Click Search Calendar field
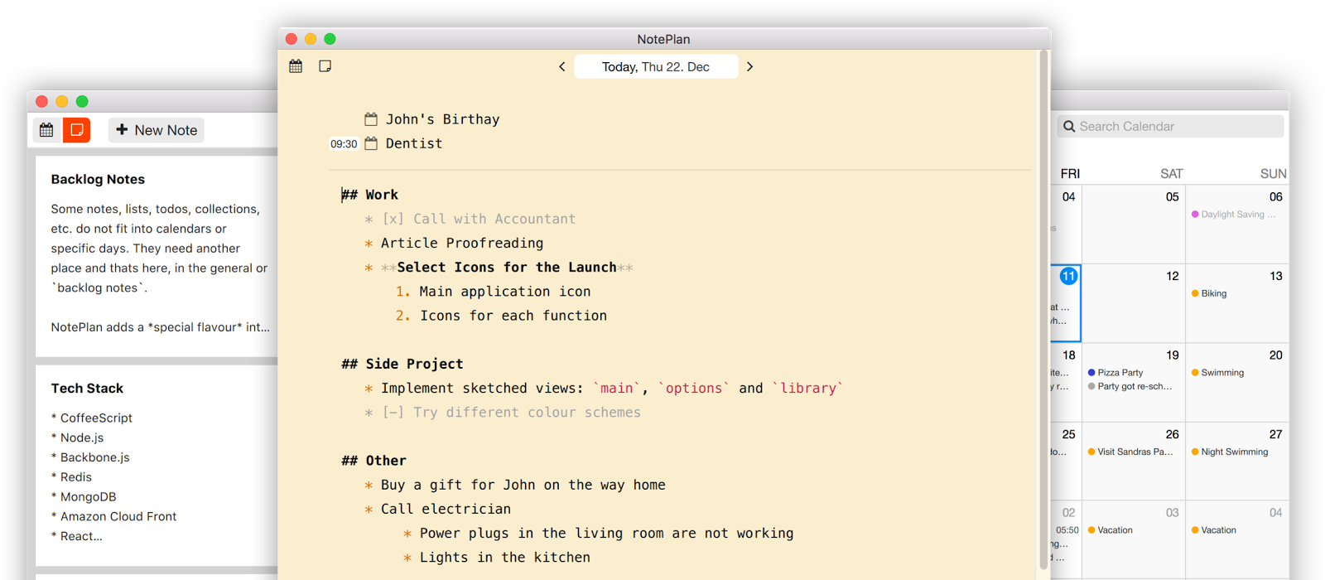The width and height of the screenshot is (1325, 580). point(1170,126)
